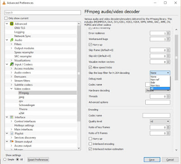Select Hotkeys settings in the tree
181x164 pixels.
24,125
